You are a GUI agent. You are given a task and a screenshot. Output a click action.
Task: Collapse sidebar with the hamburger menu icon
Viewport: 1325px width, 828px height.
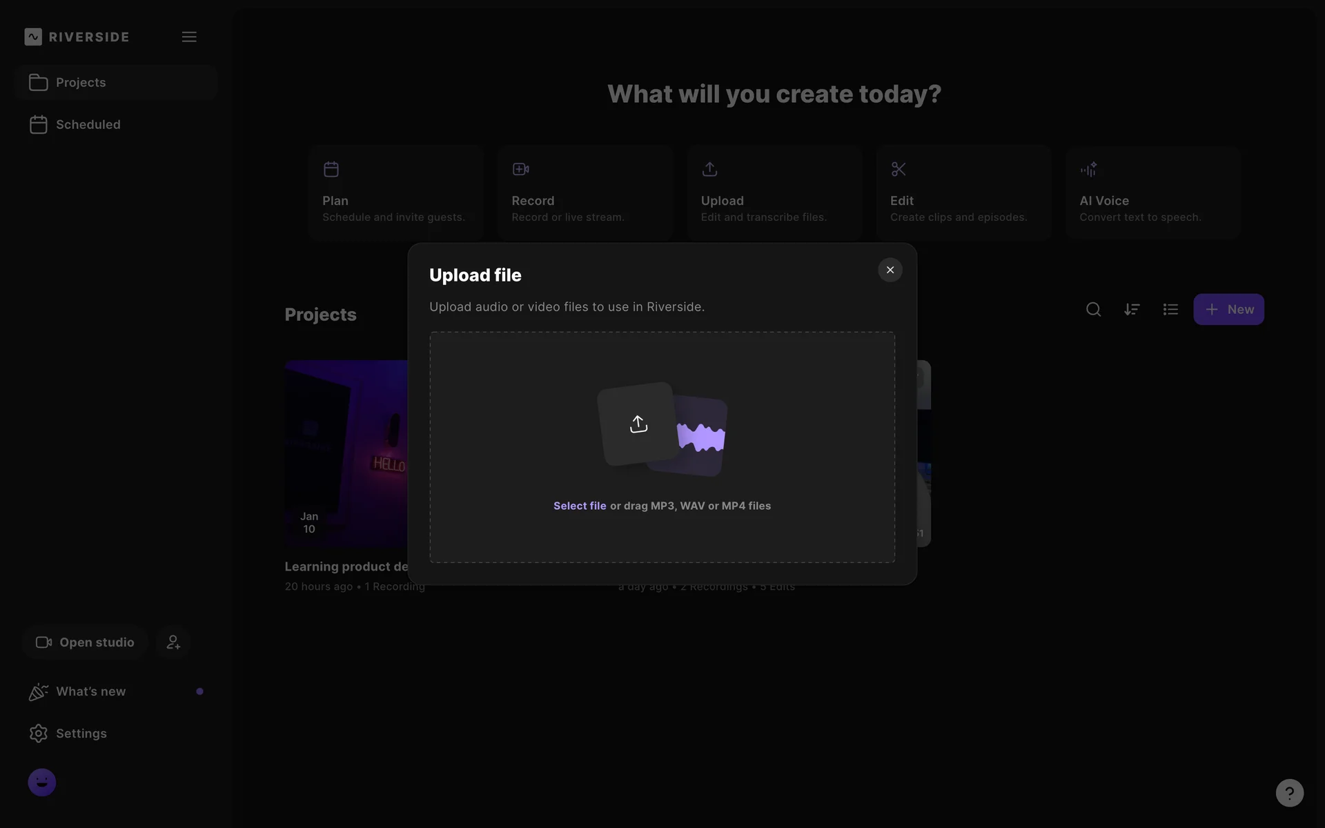click(x=189, y=37)
